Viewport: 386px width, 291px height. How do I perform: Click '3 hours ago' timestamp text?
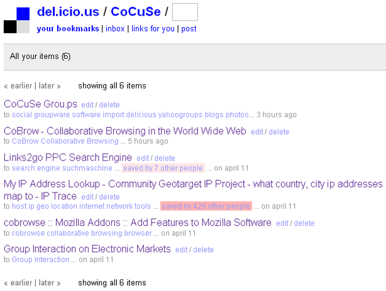[277, 115]
